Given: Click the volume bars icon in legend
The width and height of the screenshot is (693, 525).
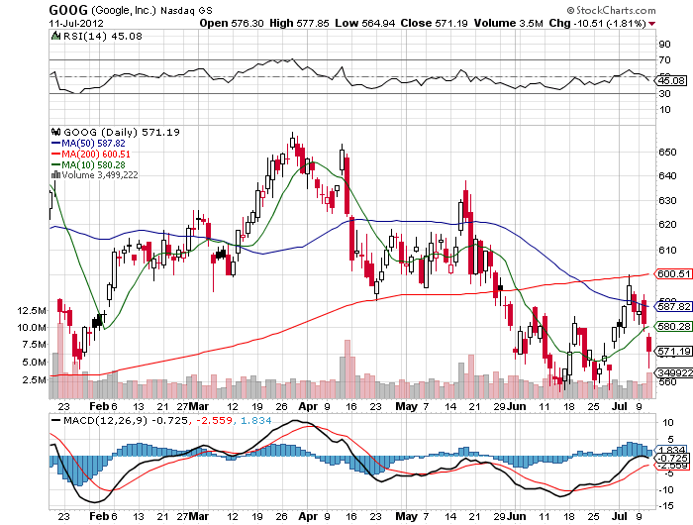Looking at the screenshot, I should [55, 175].
